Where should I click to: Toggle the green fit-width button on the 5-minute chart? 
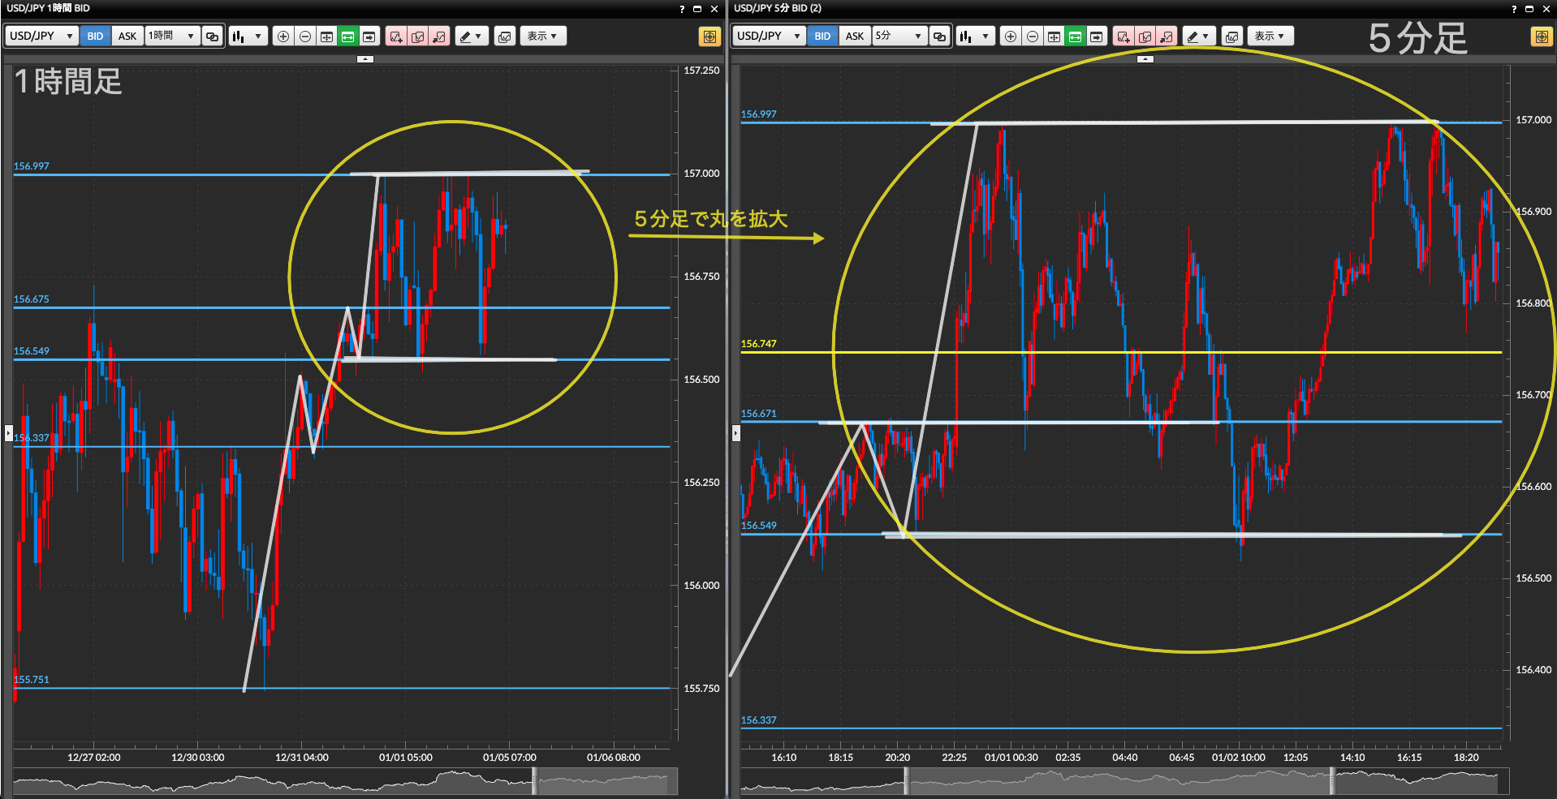point(1075,37)
